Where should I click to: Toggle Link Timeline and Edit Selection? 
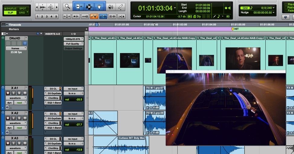103,17
